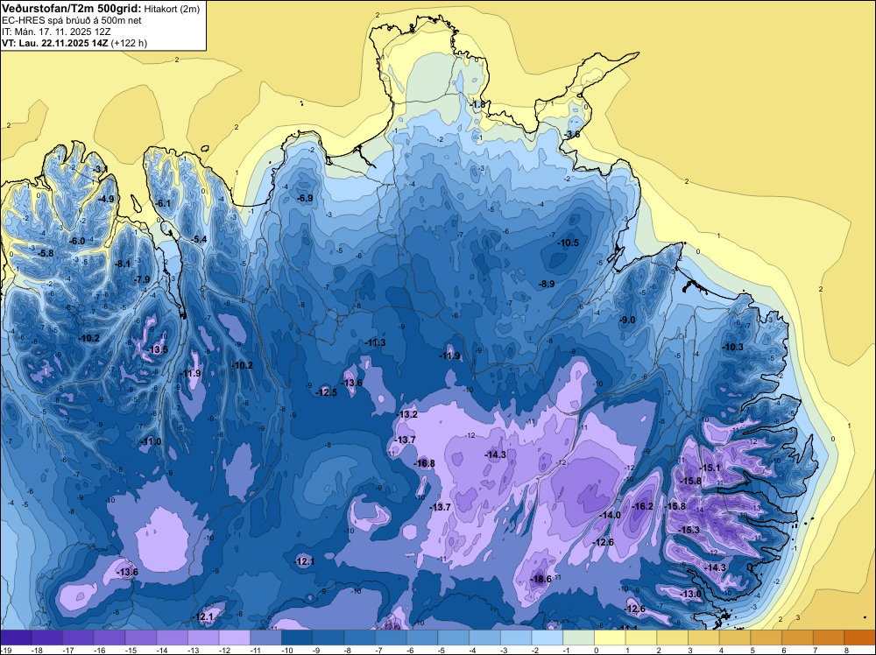Select the valid time 'VT: Lau. 22.11.2025 14Z'
Image resolution: width=876 pixels, height=655 pixels.
point(55,43)
